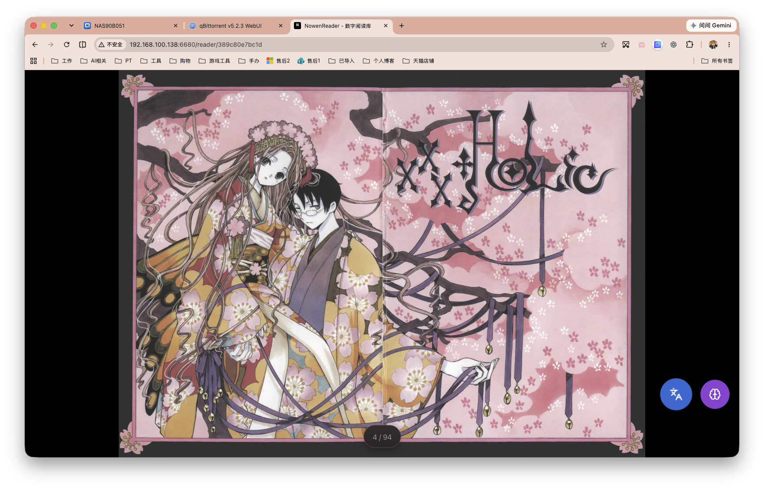Open the 天猫店铺 bookmark folder

click(418, 61)
